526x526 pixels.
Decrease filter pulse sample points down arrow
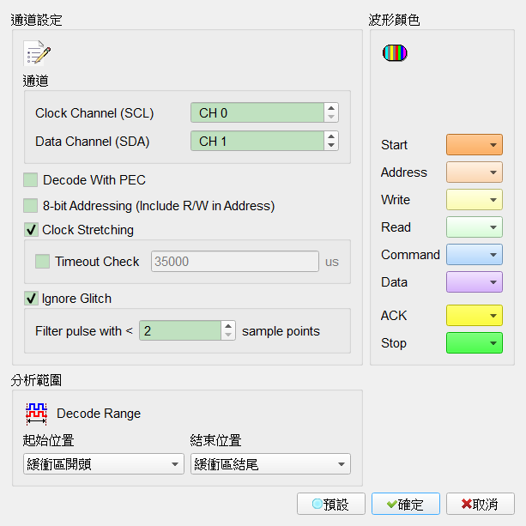[228, 335]
